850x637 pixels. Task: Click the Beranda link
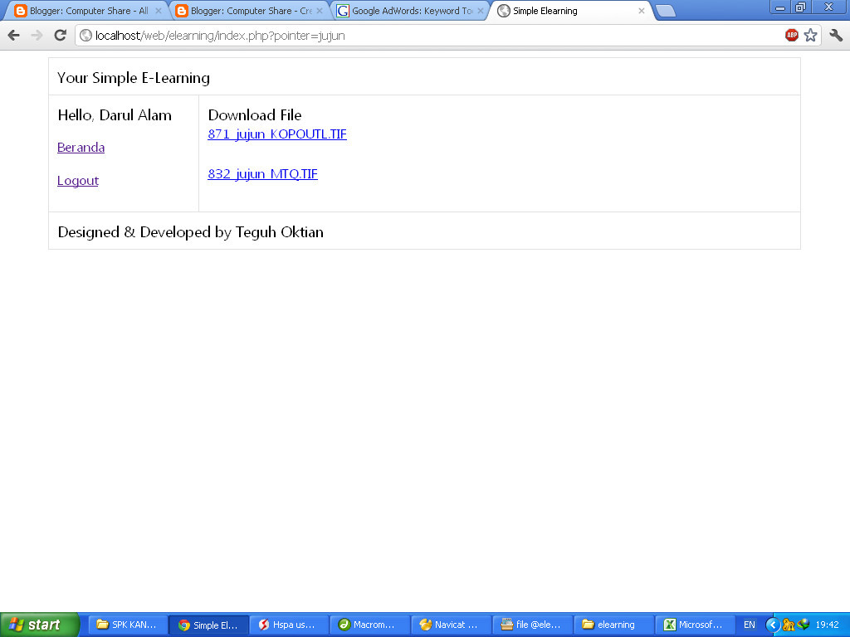pyautogui.click(x=80, y=147)
